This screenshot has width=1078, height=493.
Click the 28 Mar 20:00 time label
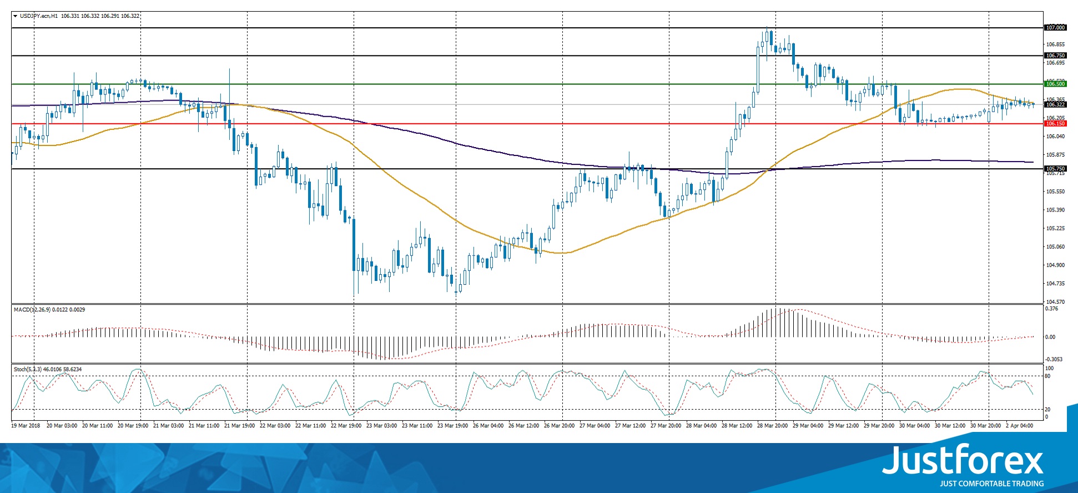(772, 426)
